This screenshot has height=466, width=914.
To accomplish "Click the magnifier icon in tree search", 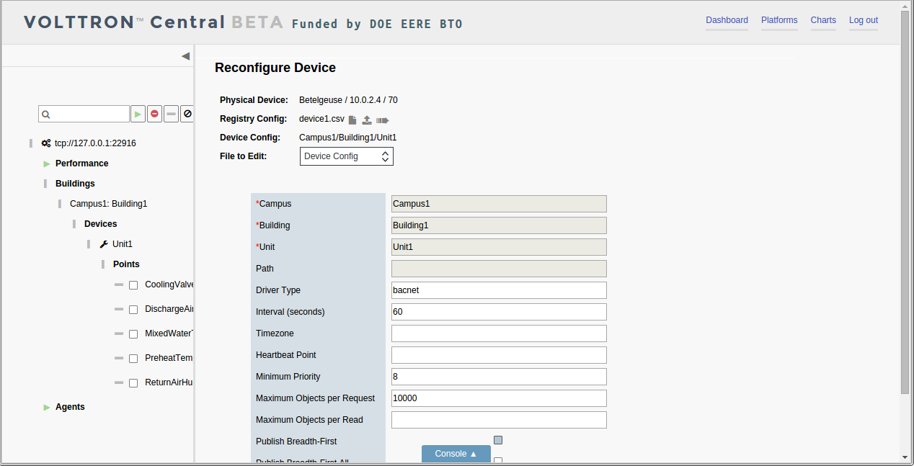I will (46, 115).
